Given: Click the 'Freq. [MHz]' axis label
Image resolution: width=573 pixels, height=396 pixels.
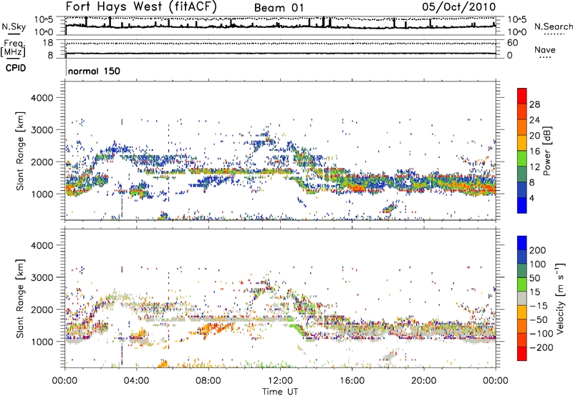Looking at the screenshot, I should [14, 48].
